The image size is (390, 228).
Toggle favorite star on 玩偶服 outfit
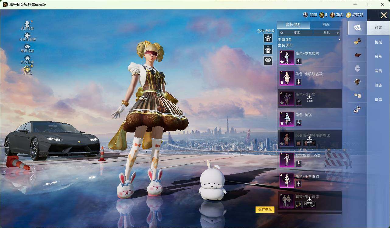click(282, 144)
